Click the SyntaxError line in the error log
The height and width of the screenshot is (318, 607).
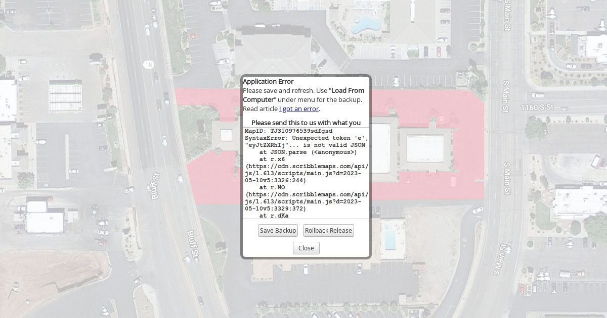click(306, 138)
